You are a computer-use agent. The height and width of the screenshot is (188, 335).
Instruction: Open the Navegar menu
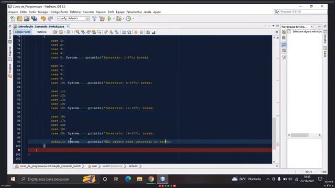[x=43, y=12]
